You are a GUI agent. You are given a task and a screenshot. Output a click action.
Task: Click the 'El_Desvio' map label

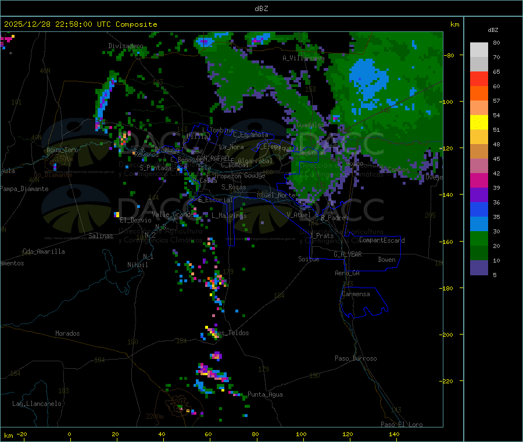click(x=135, y=220)
